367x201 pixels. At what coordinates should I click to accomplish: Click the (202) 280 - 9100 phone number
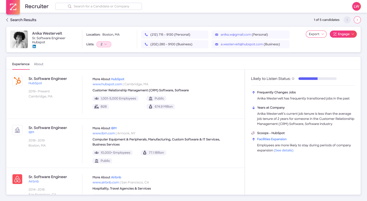pos(171,44)
